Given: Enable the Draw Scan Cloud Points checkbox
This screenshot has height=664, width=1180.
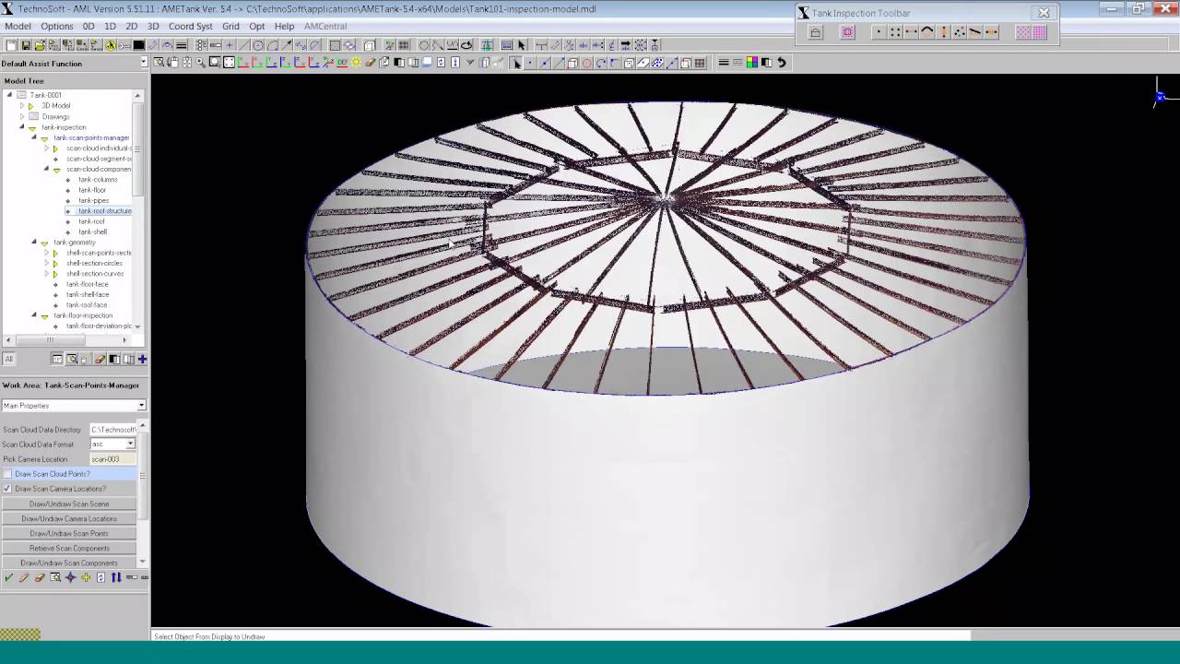Looking at the screenshot, I should click(x=7, y=474).
